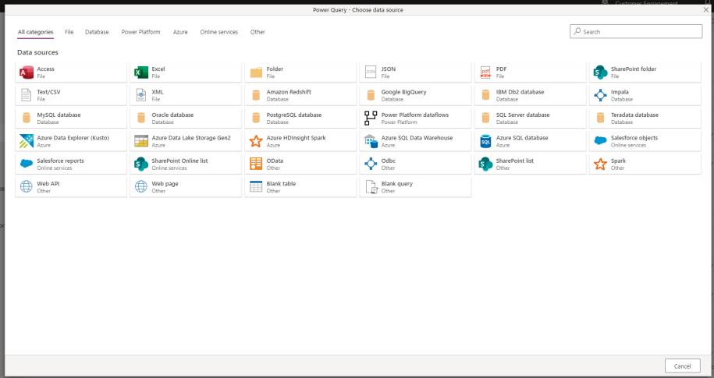Choose the Excel data source icon
The height and width of the screenshot is (378, 714).
pyautogui.click(x=141, y=72)
